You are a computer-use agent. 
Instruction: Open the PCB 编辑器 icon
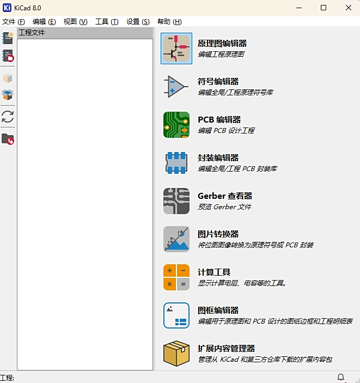(x=176, y=125)
